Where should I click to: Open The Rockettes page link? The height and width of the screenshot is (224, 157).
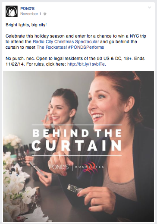[52, 47]
